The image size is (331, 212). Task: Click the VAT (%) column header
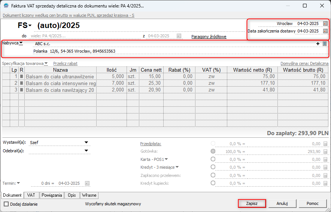211,70
